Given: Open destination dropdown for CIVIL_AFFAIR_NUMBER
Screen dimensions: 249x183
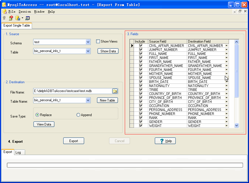Looking at the screenshot, I should click(x=227, y=46).
